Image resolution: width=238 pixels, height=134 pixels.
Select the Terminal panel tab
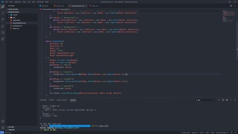pos(73,100)
